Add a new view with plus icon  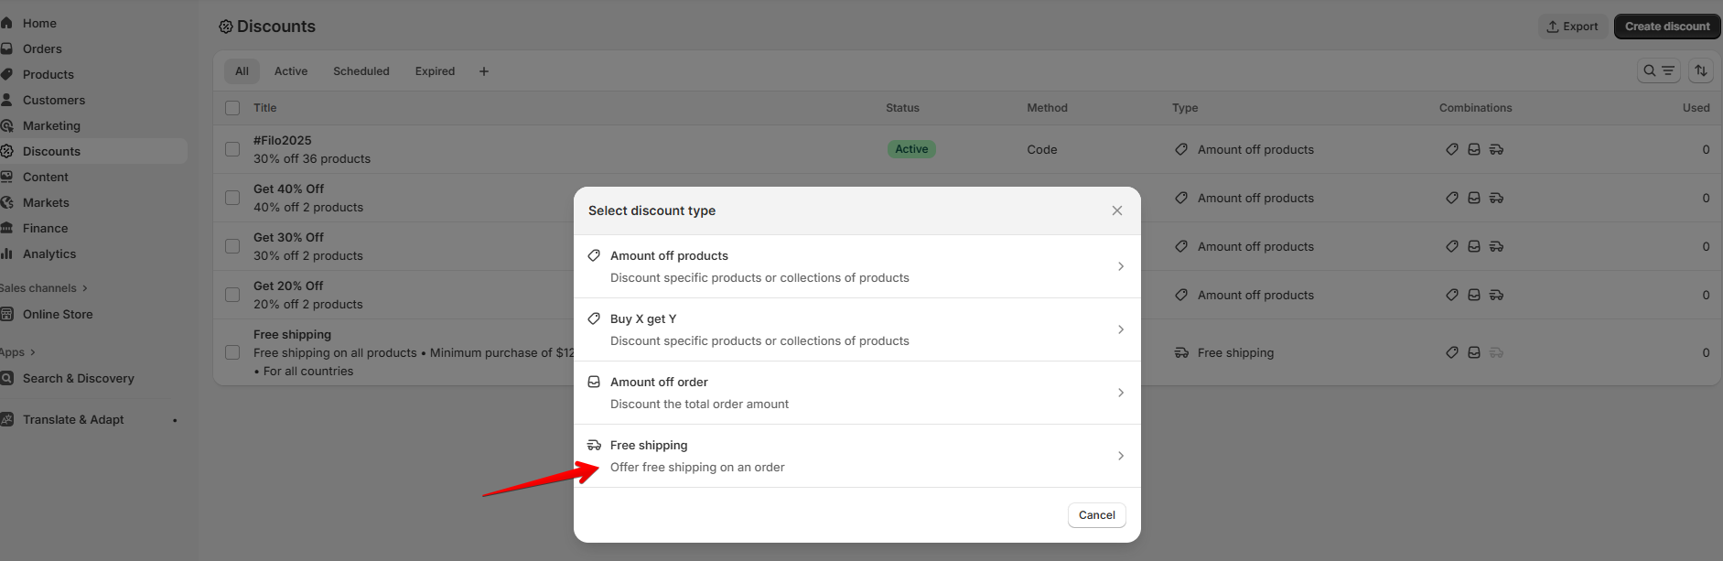(484, 71)
